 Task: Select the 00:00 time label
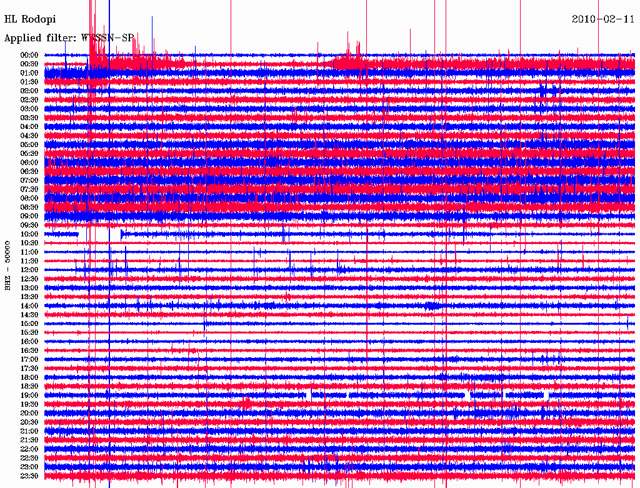[x=29, y=55]
